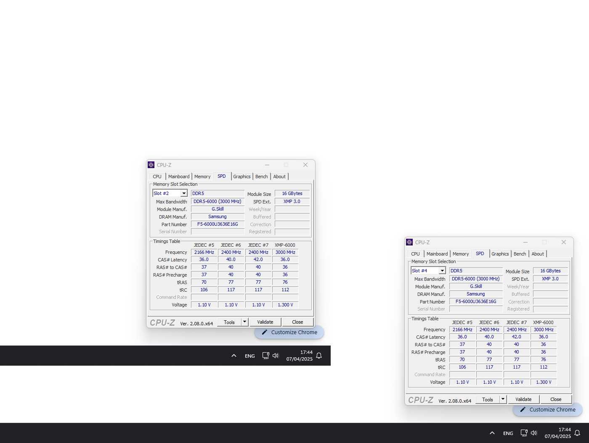Screen dimensions: 589x443
Task: Click Part Number field F5-6000U3636E16G in Slot #4 window
Action: [476, 301]
